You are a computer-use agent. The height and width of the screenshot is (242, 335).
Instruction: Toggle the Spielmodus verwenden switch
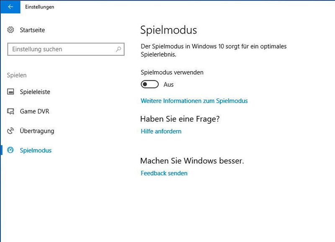[x=149, y=85]
